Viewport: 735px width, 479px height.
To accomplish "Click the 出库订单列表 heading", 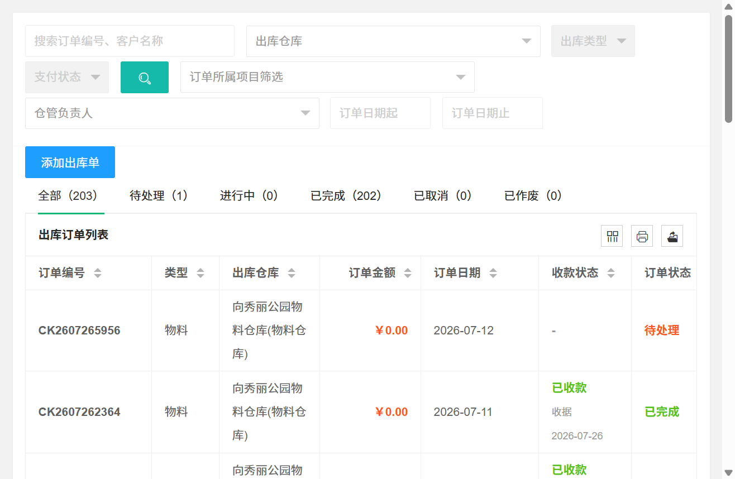I will tap(73, 235).
